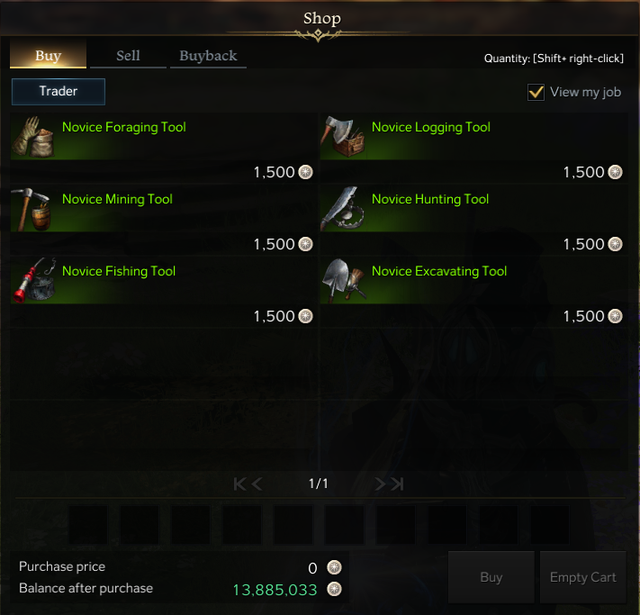Image resolution: width=640 pixels, height=615 pixels.
Task: Click the coin icon beside Purchase price
Action: click(334, 567)
